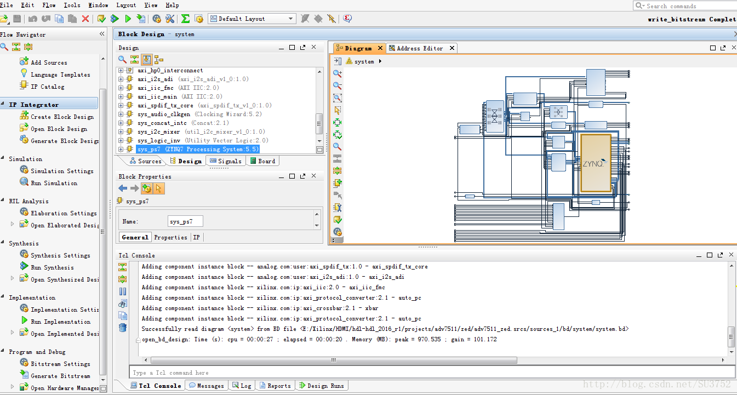Expand Open Elaborated Design in Flow Navigator
Image resolution: width=737 pixels, height=395 pixels.
(13, 224)
